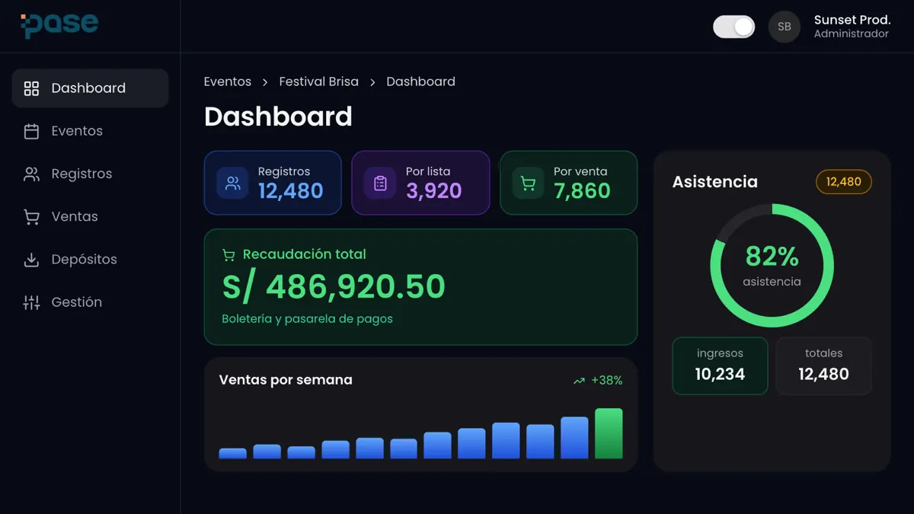Click the S/ 486,920.50 amount
The width and height of the screenshot is (914, 514).
coord(334,287)
